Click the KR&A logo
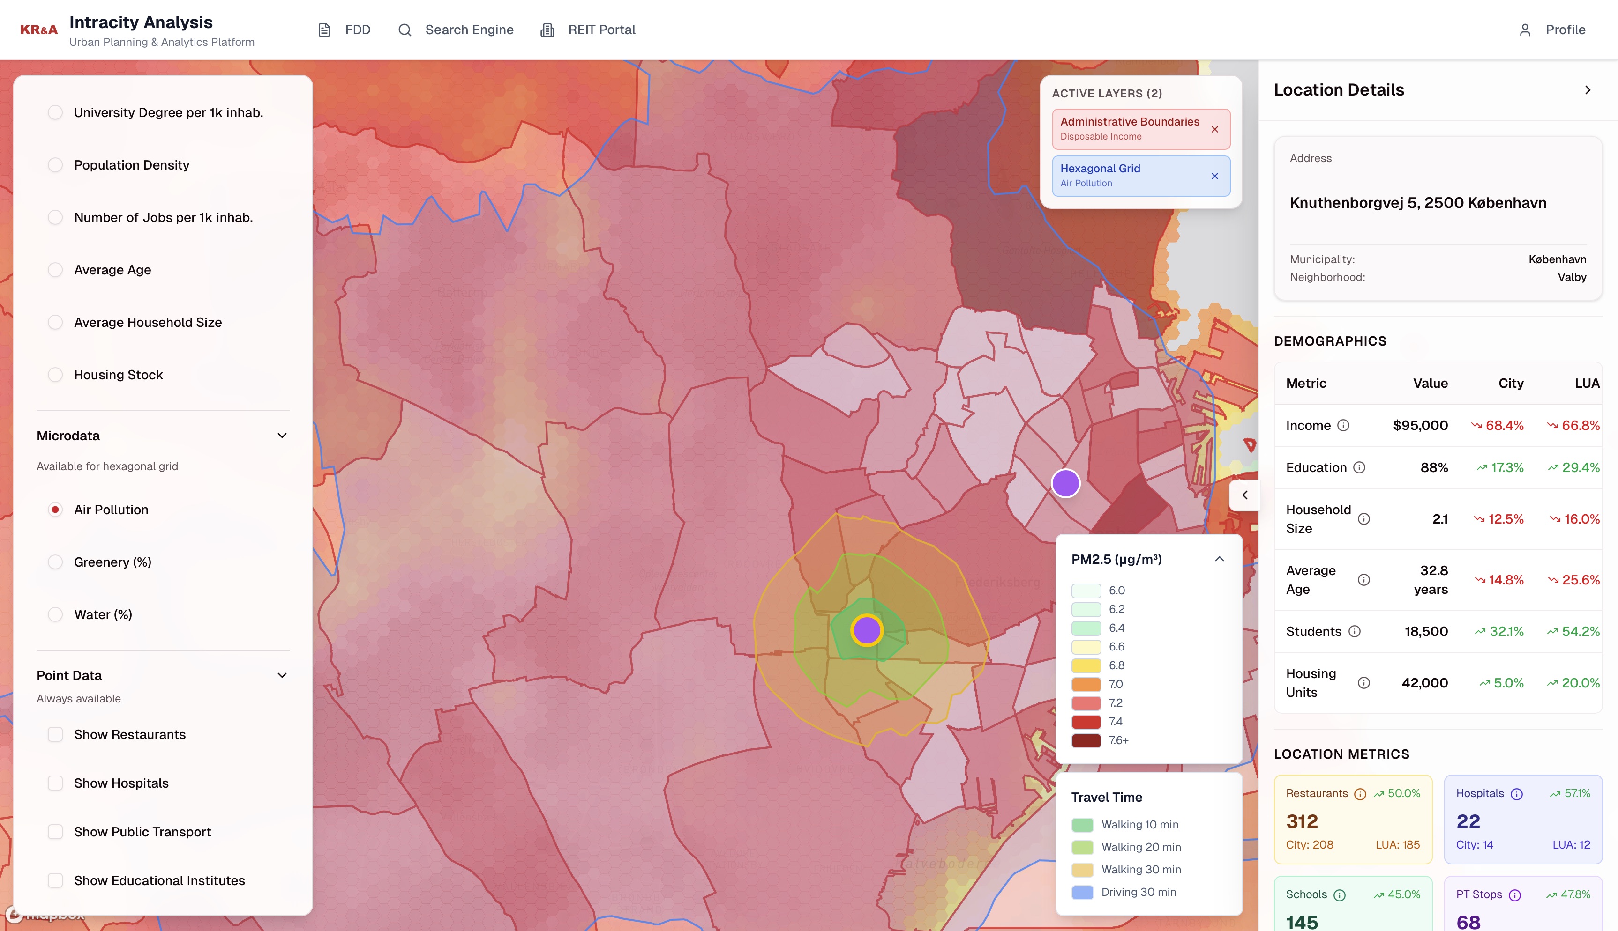The image size is (1618, 931). [39, 30]
